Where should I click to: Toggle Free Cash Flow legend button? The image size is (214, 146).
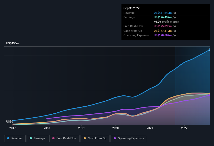(x=64, y=138)
